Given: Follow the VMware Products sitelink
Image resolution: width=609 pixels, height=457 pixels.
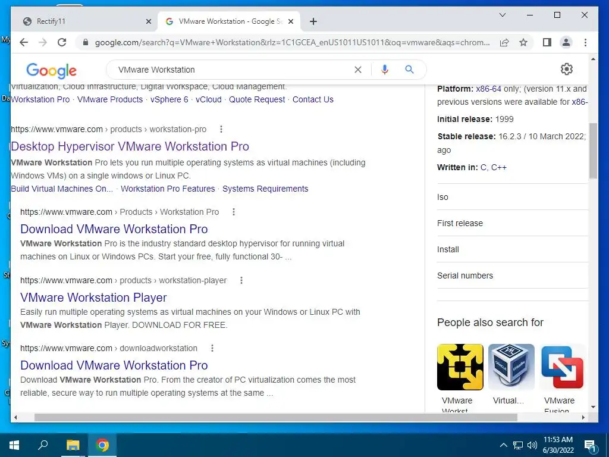Looking at the screenshot, I should point(110,99).
